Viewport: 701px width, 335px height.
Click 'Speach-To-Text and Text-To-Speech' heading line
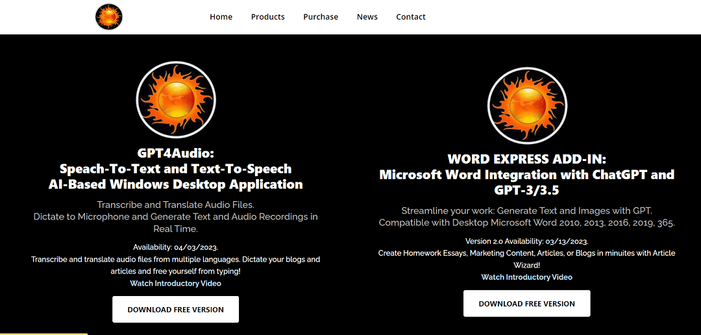pos(176,169)
